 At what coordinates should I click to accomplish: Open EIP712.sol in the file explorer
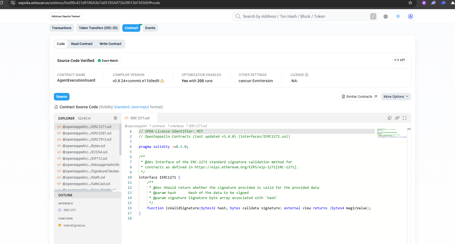pos(87,158)
